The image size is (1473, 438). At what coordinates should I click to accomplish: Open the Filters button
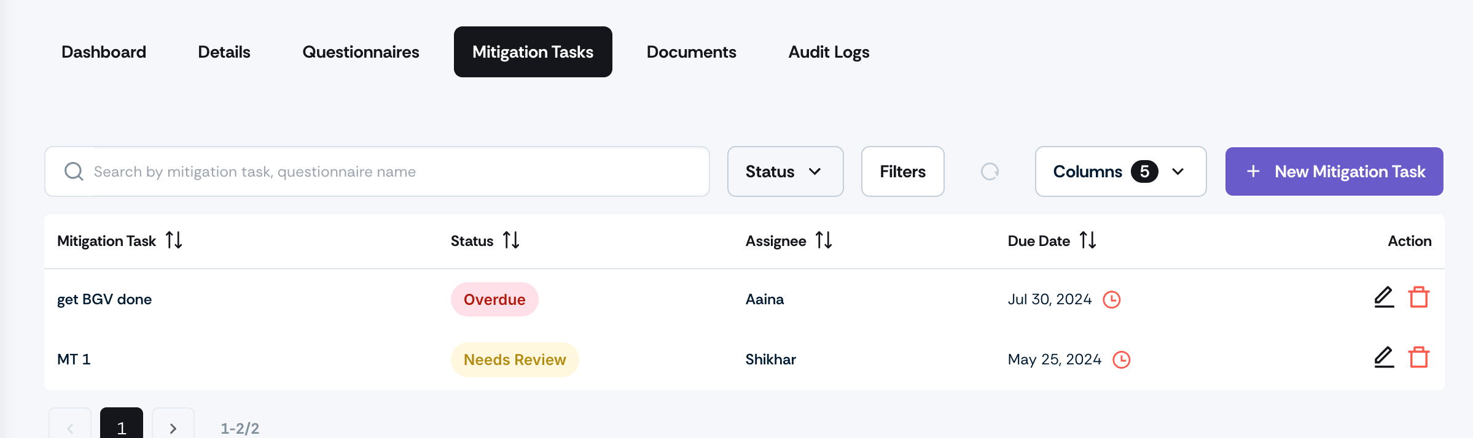[x=902, y=171]
